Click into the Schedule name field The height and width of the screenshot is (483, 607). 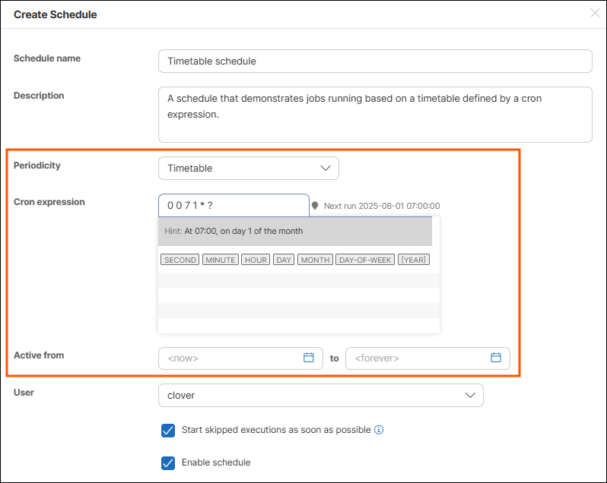[x=374, y=61]
